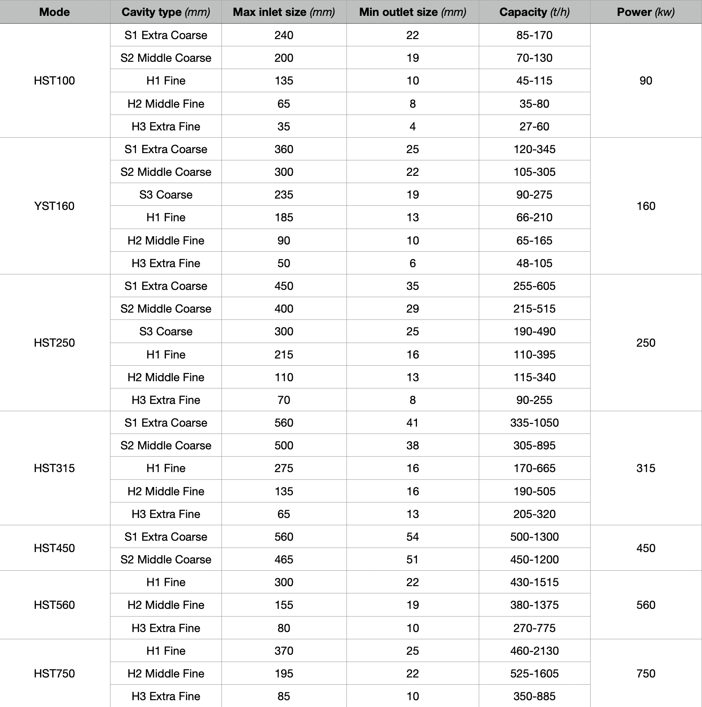Click the HST750 mode cell
Viewport: 702px width, 707px height.
[55, 673]
